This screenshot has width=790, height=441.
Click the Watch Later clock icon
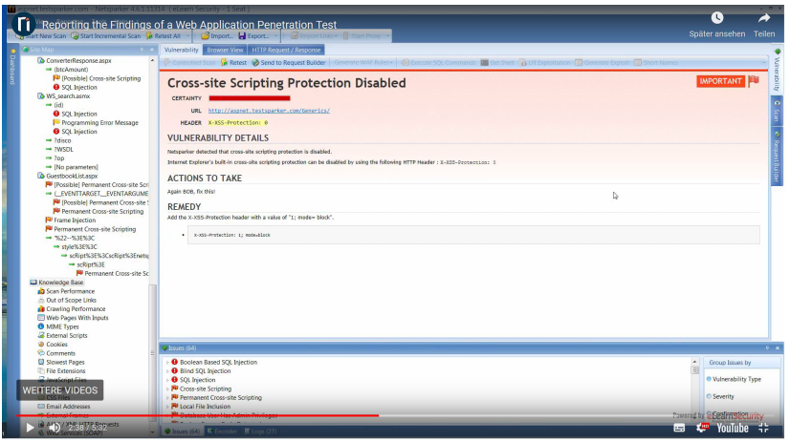tap(717, 18)
